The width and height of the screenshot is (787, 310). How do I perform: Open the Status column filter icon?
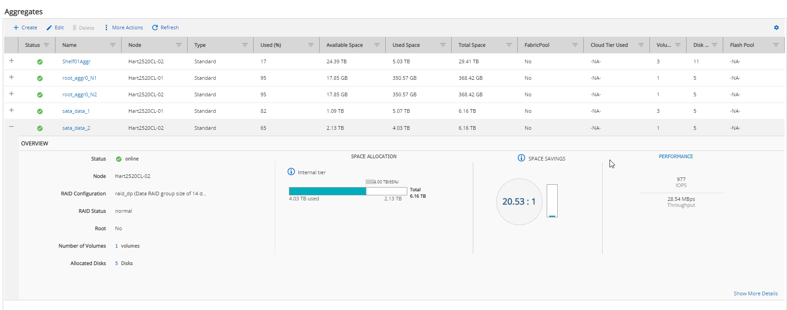[x=46, y=45]
